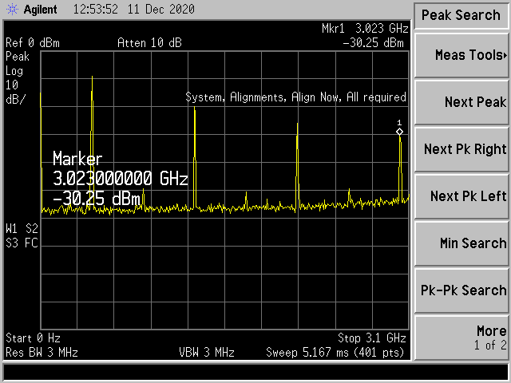Open the Meas Tools submenu
Viewport: 511px width, 383px height.
pyautogui.click(x=461, y=55)
